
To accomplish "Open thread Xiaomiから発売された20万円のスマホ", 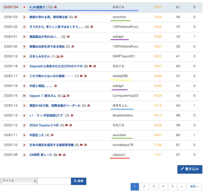I will (x=56, y=66).
